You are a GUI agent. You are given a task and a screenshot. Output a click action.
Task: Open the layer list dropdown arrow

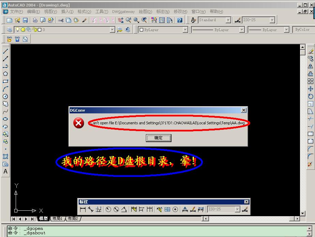pos(112,30)
